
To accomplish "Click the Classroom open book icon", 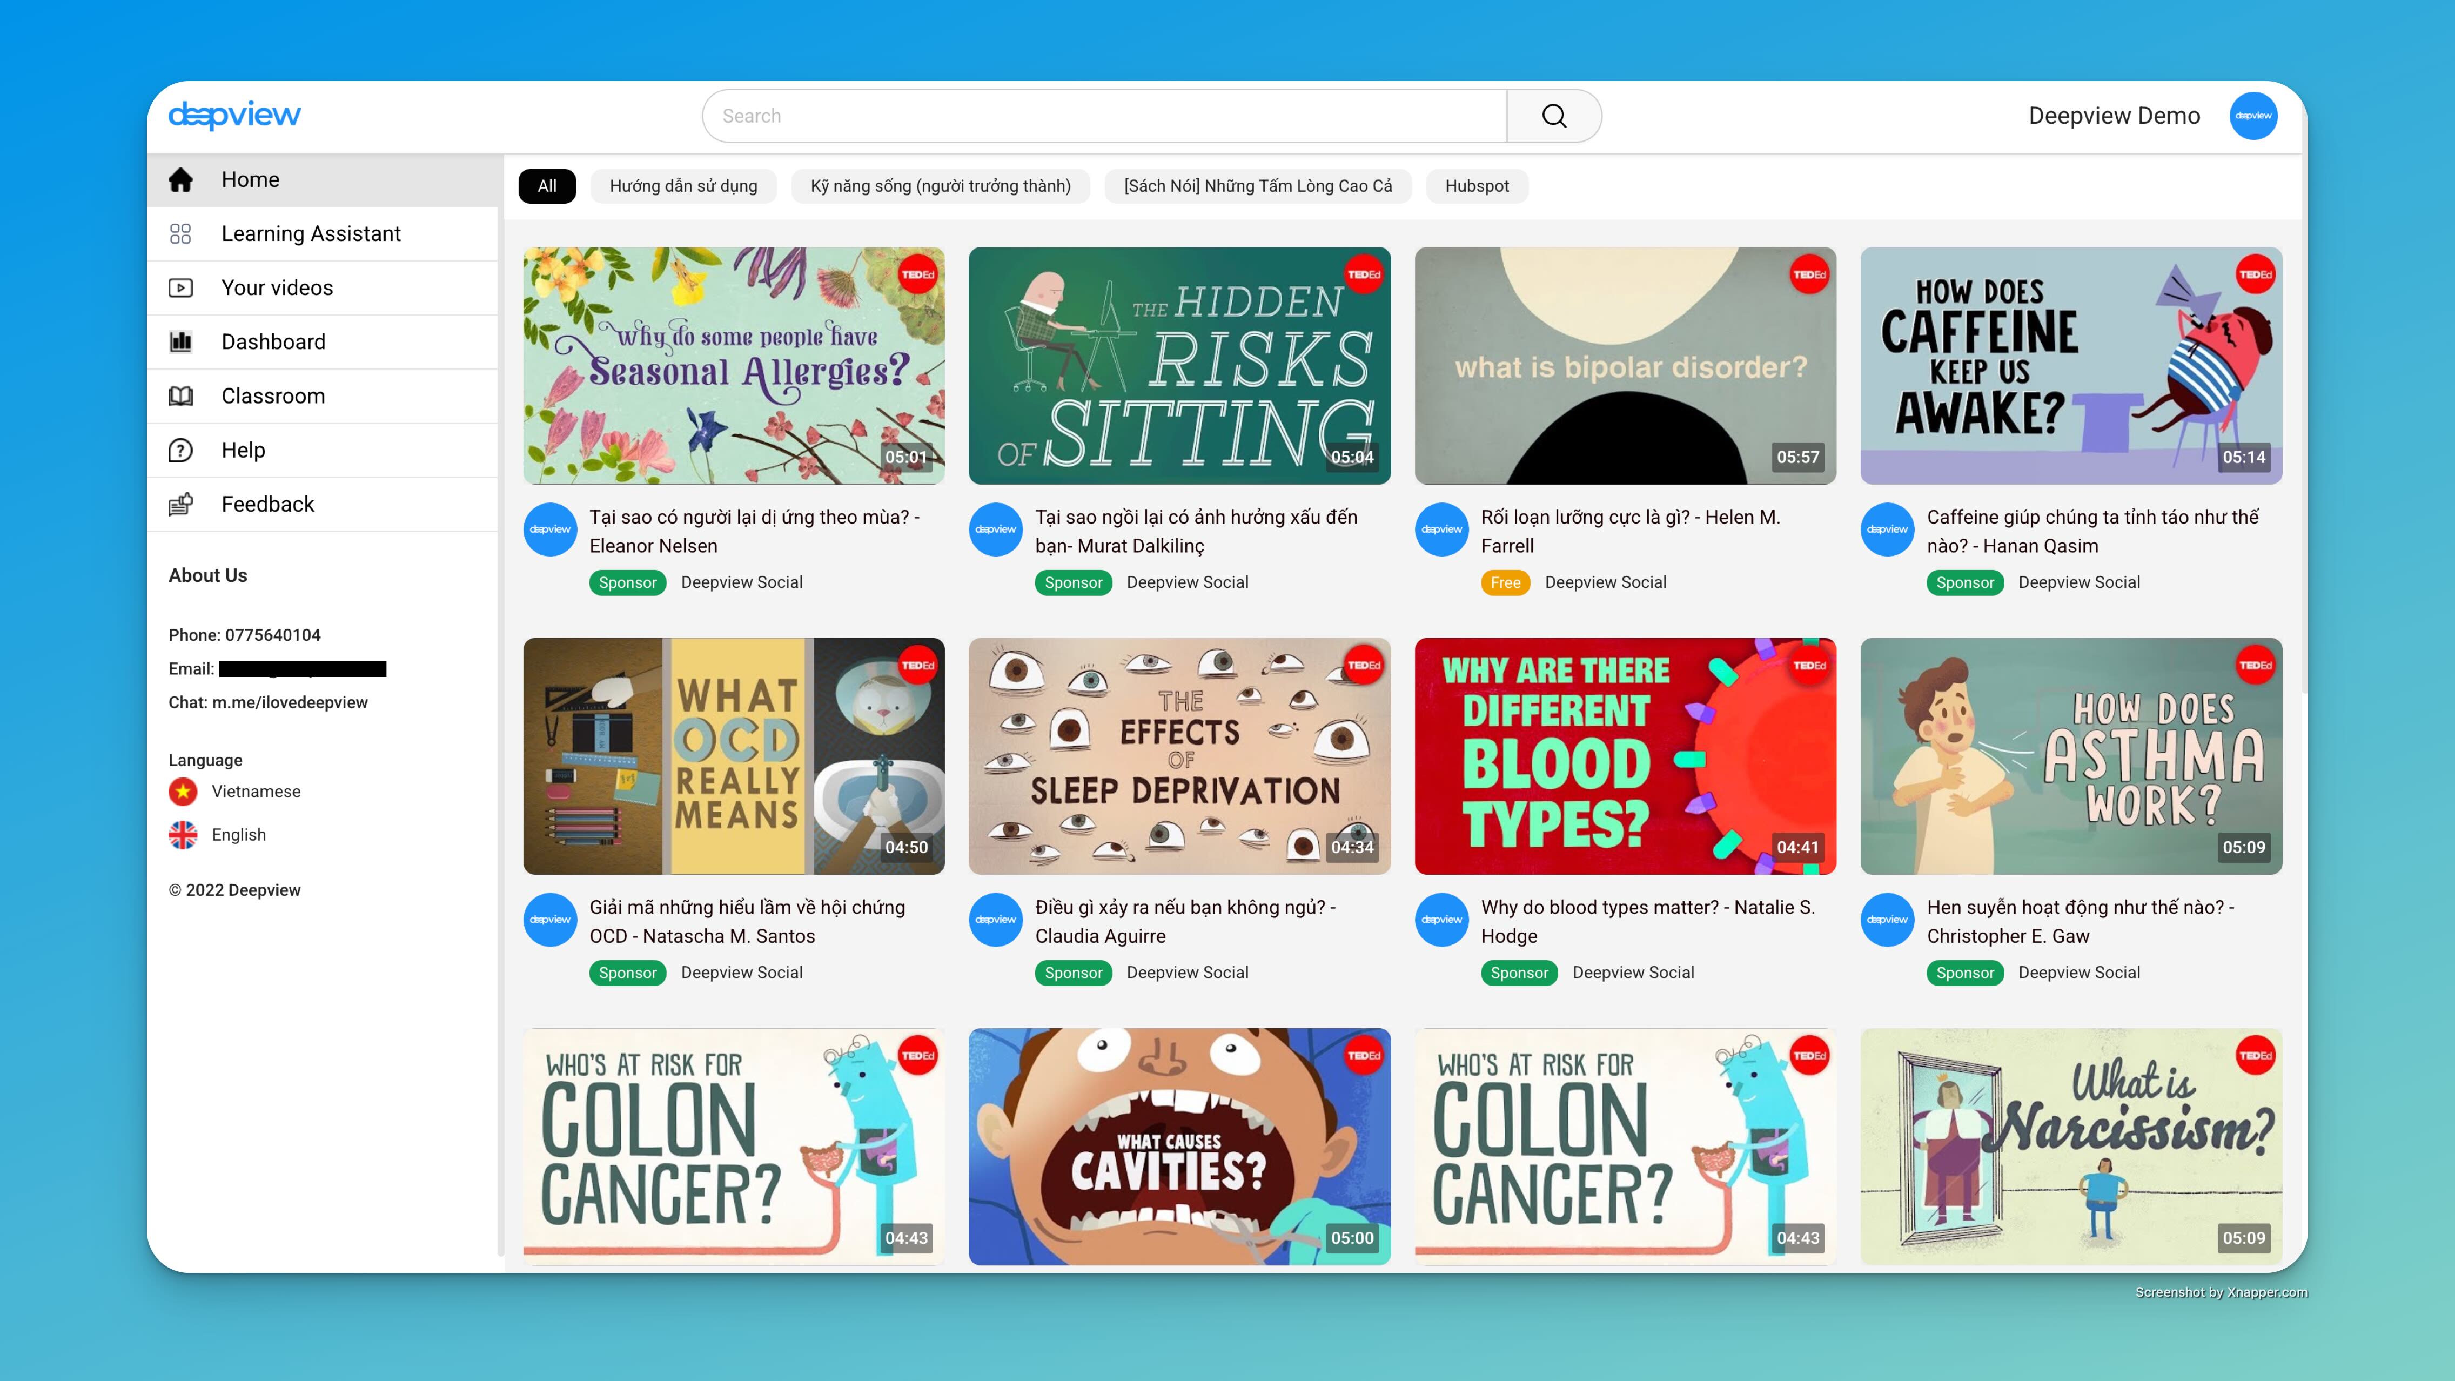I will coord(181,395).
